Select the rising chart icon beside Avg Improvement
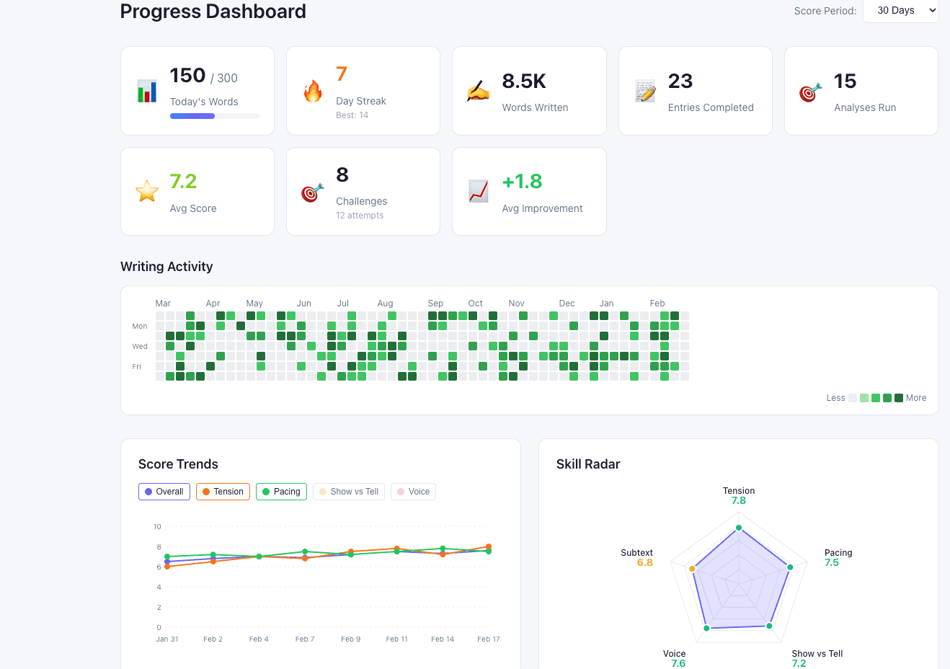Image resolution: width=950 pixels, height=669 pixels. click(x=479, y=192)
